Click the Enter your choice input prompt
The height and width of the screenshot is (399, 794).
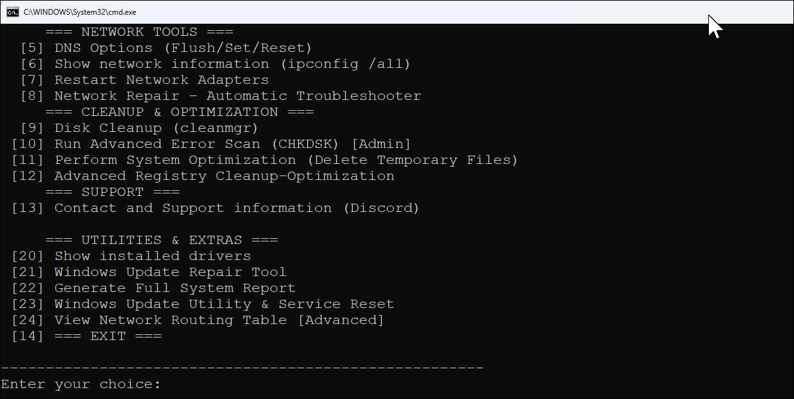pyautogui.click(x=83, y=384)
